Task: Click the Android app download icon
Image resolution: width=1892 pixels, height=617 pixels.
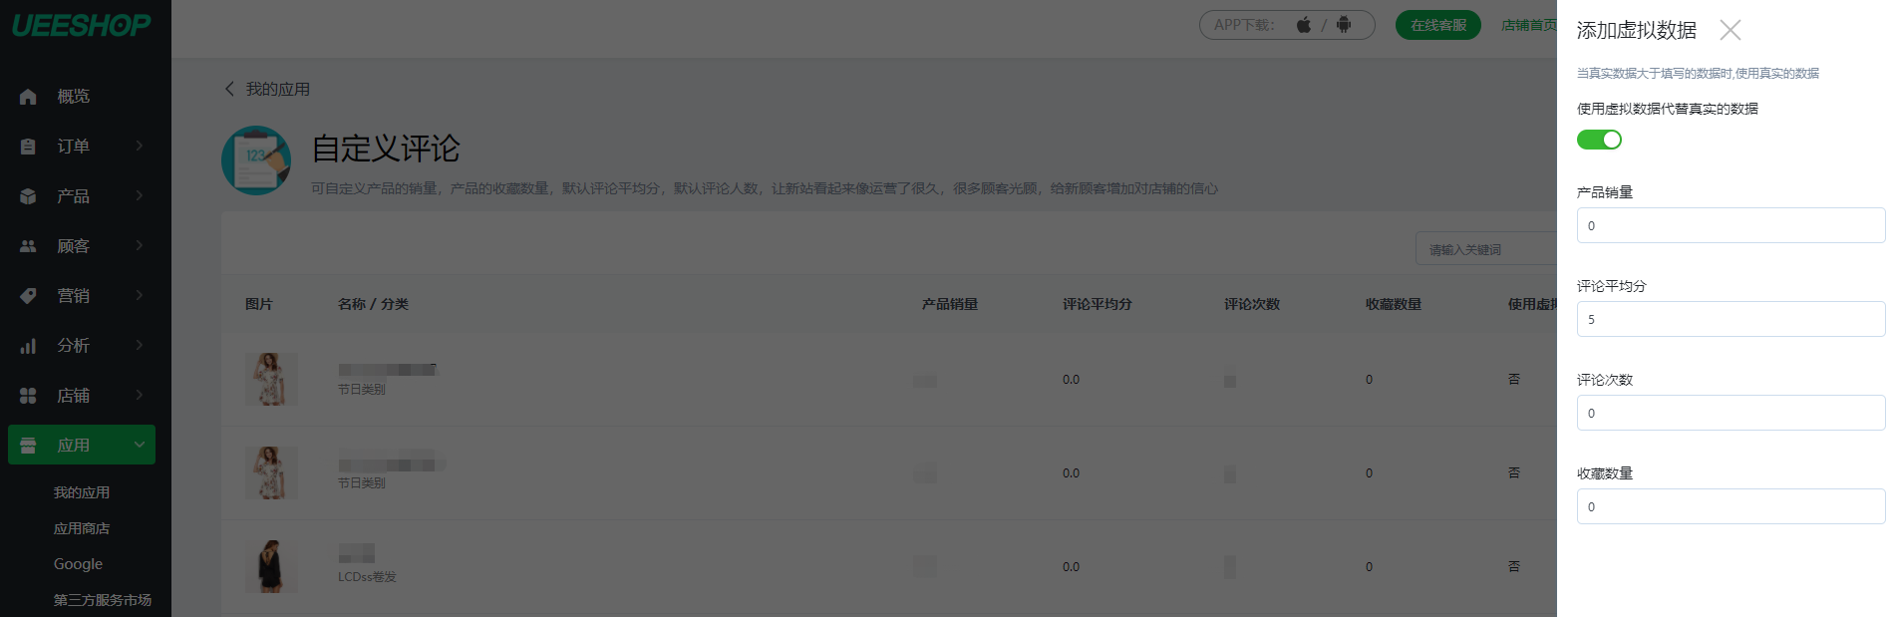Action: pos(1344,25)
